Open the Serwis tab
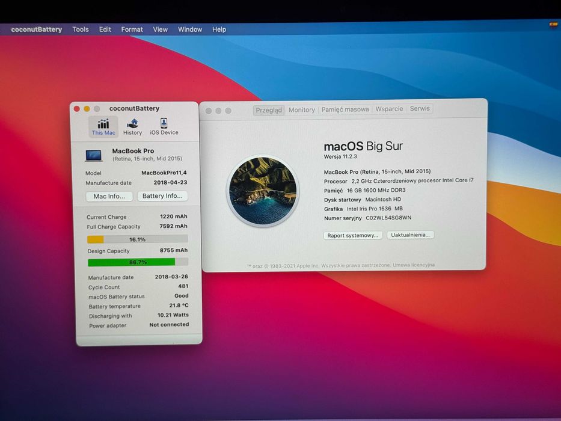Image resolution: width=561 pixels, height=421 pixels. click(x=420, y=108)
